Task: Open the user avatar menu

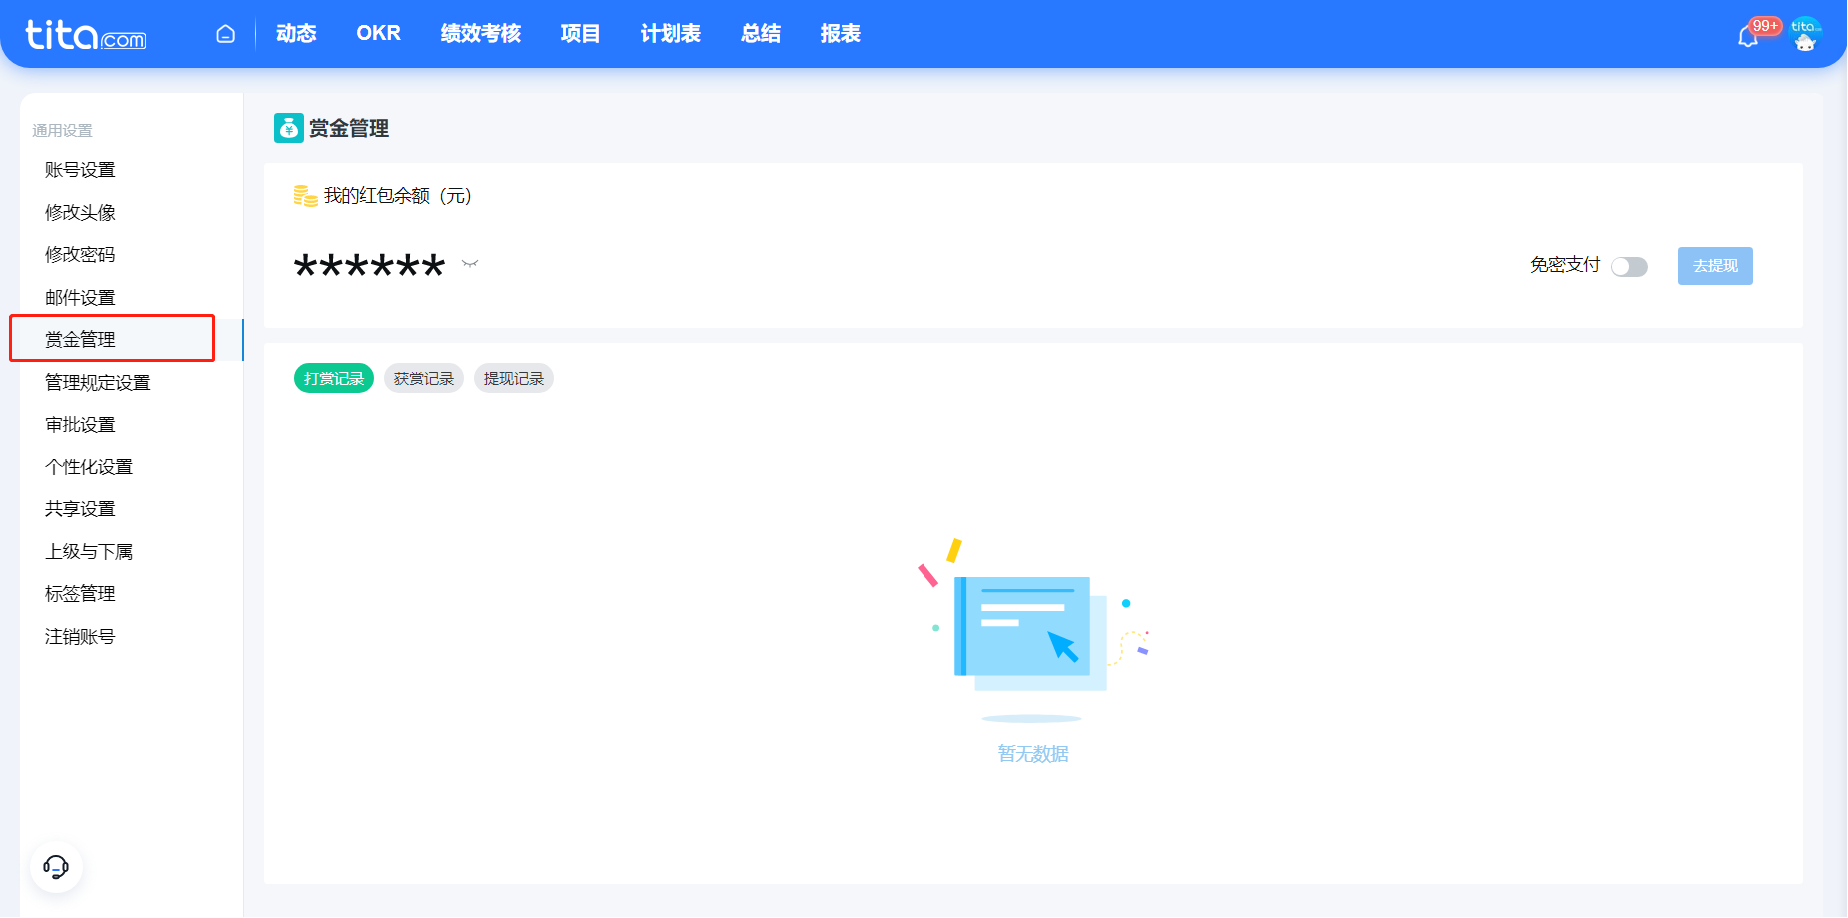Action: (x=1805, y=34)
